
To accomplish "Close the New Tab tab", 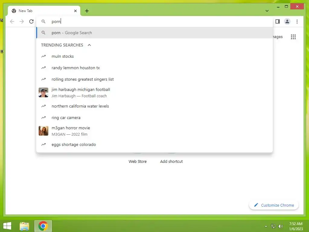I will click(75, 11).
